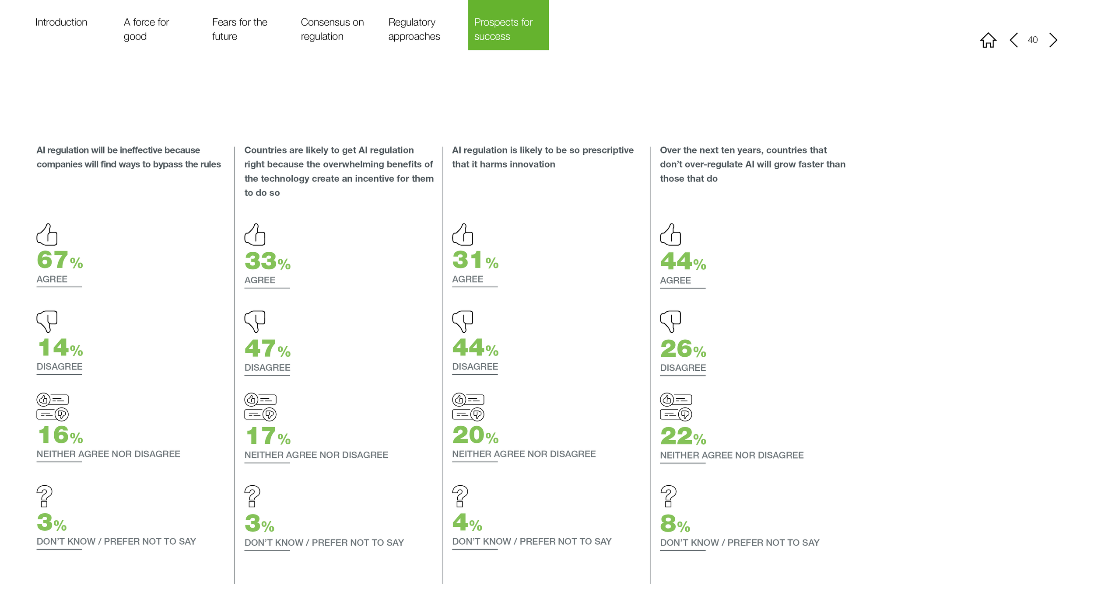This screenshot has height=616, width=1094.
Task: Open the Introduction tab
Action: point(61,22)
